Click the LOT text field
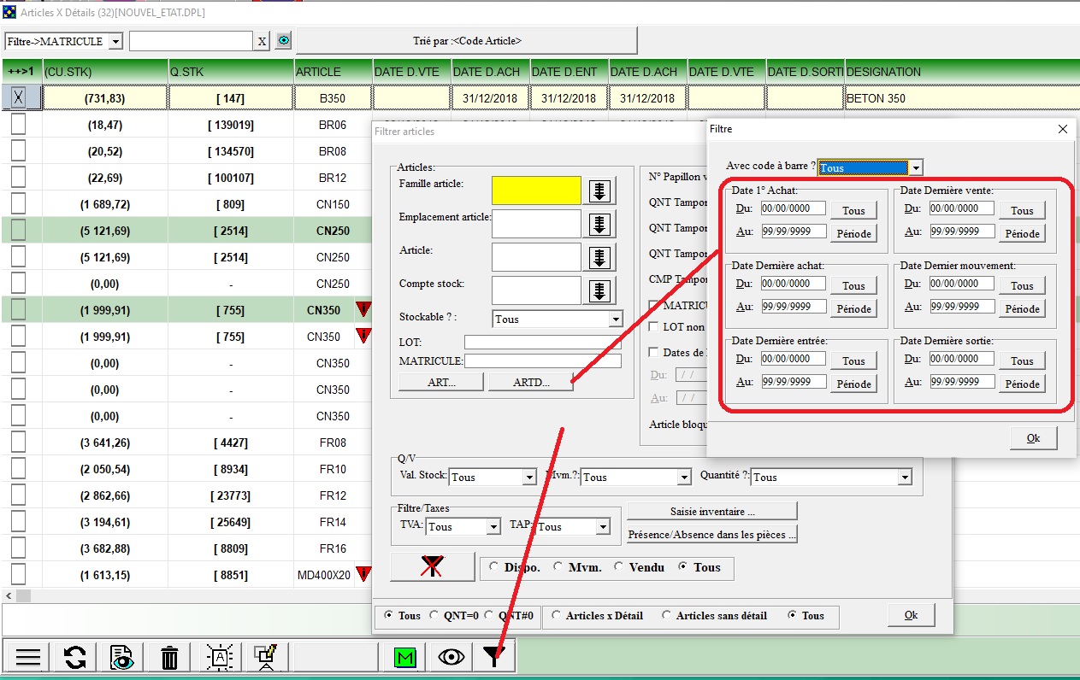This screenshot has height=680, width=1080. point(543,342)
